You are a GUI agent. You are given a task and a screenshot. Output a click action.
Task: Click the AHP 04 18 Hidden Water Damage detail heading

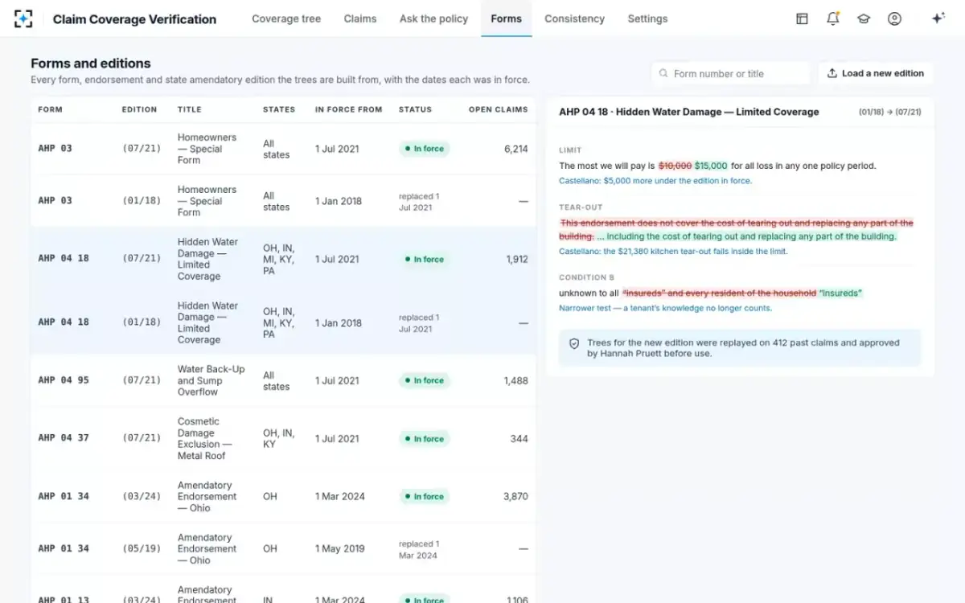[689, 112]
